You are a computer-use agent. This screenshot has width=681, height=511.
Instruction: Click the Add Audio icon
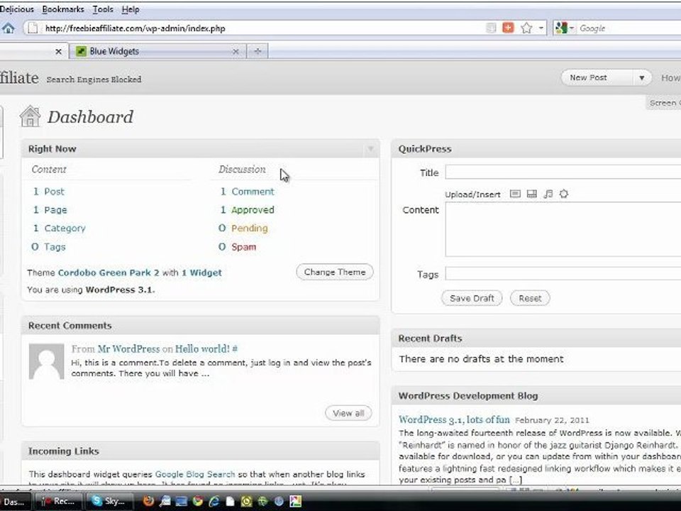click(x=548, y=194)
